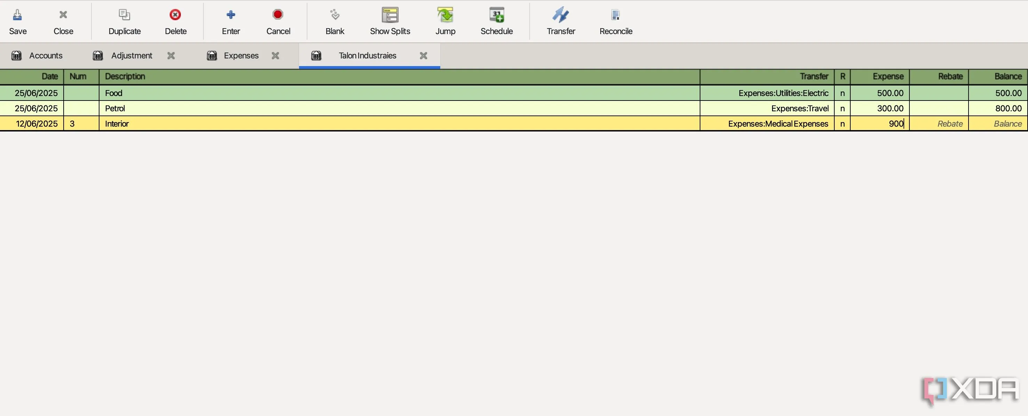Image resolution: width=1028 pixels, height=416 pixels.
Task: Duplicate the current transaction
Action: click(x=124, y=15)
